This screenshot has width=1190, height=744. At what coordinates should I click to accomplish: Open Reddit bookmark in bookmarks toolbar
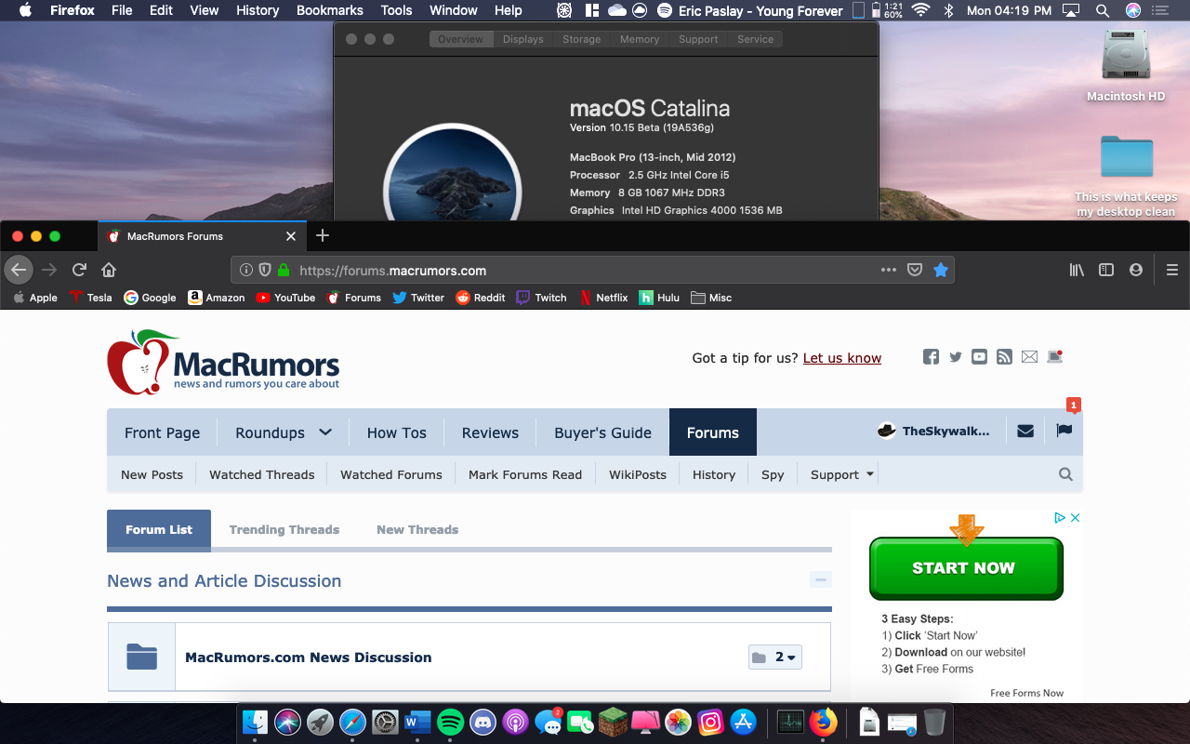[x=481, y=298]
